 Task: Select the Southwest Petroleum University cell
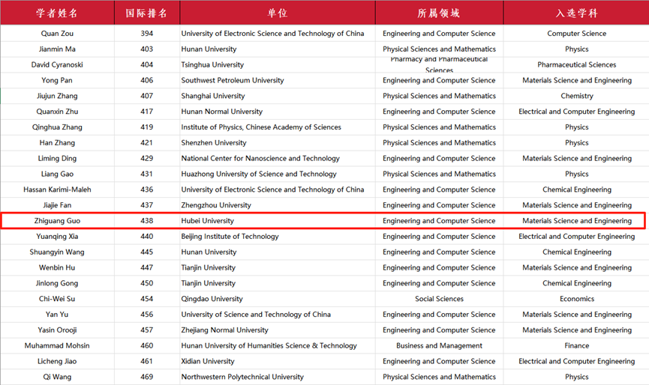coord(233,81)
